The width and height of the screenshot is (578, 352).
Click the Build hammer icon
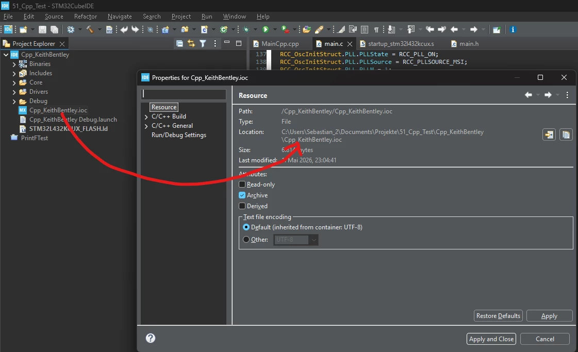coord(90,29)
